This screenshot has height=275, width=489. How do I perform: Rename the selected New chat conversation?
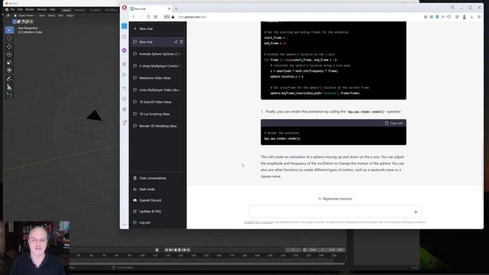[176, 42]
